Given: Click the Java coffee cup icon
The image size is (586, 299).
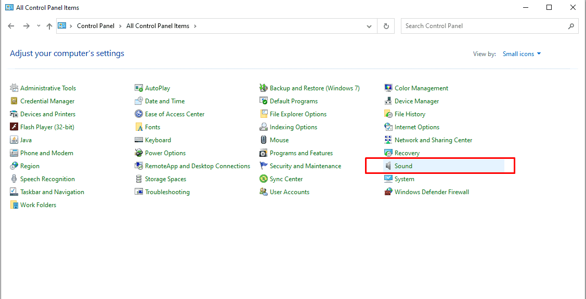Looking at the screenshot, I should point(14,140).
